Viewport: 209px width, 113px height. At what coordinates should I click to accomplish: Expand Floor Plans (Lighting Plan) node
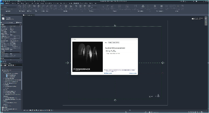point(4,91)
